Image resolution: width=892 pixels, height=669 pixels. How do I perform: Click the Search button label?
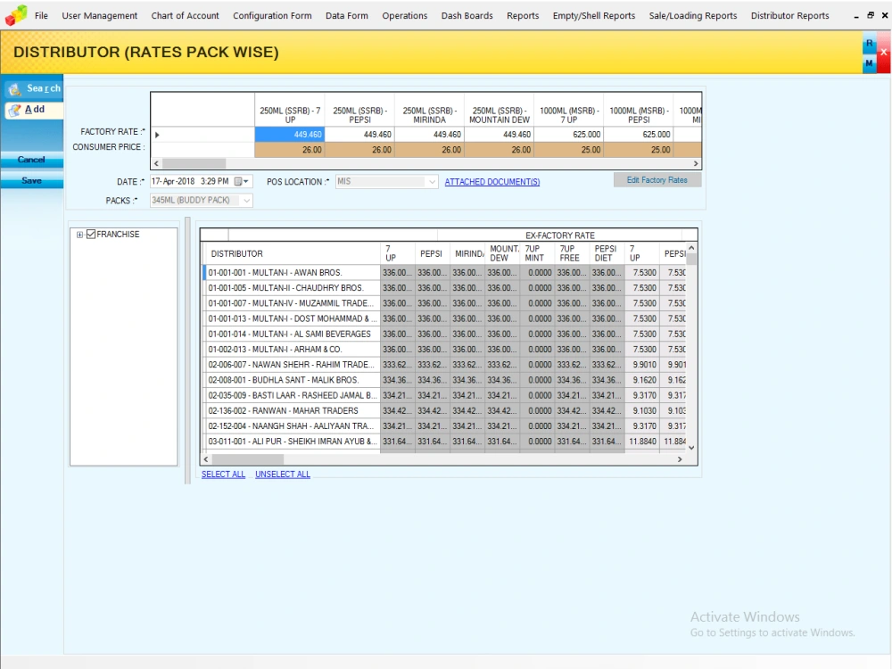43,88
